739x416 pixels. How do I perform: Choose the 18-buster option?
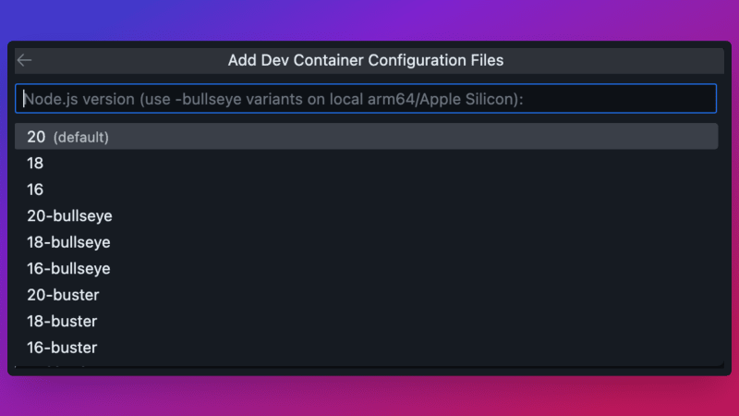[x=62, y=322]
